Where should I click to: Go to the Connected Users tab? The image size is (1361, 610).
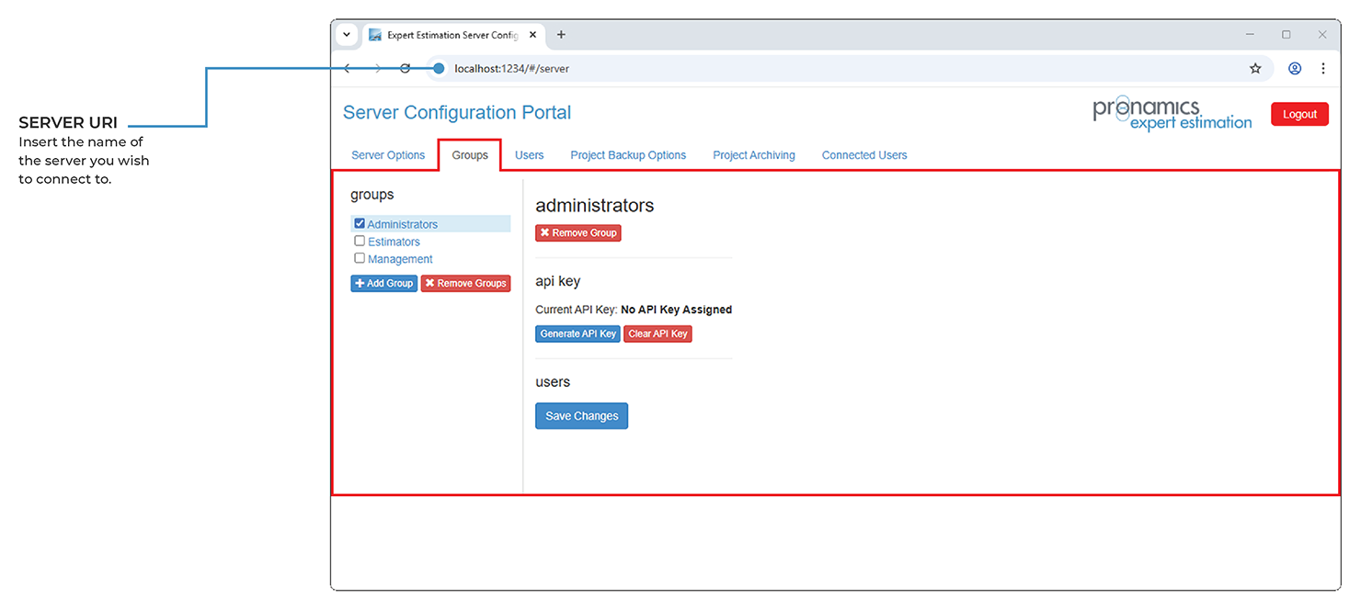click(x=863, y=155)
